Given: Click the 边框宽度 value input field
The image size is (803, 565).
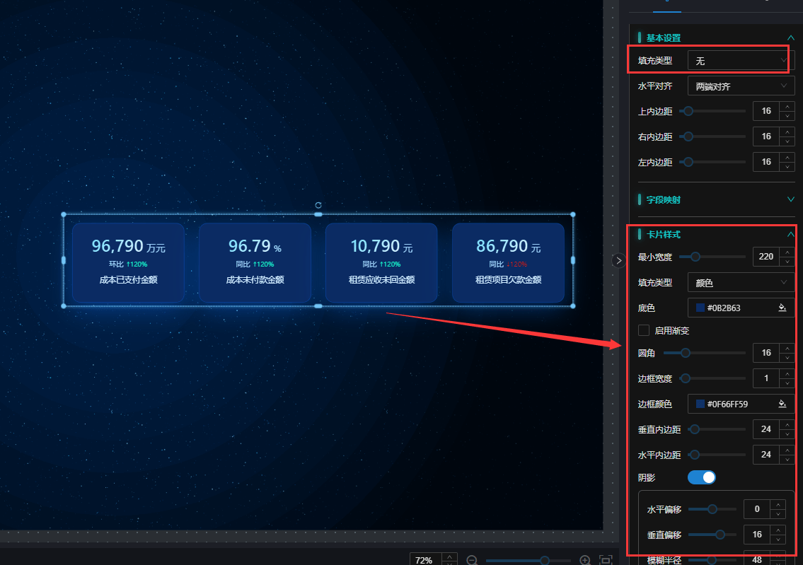Looking at the screenshot, I should tap(766, 378).
